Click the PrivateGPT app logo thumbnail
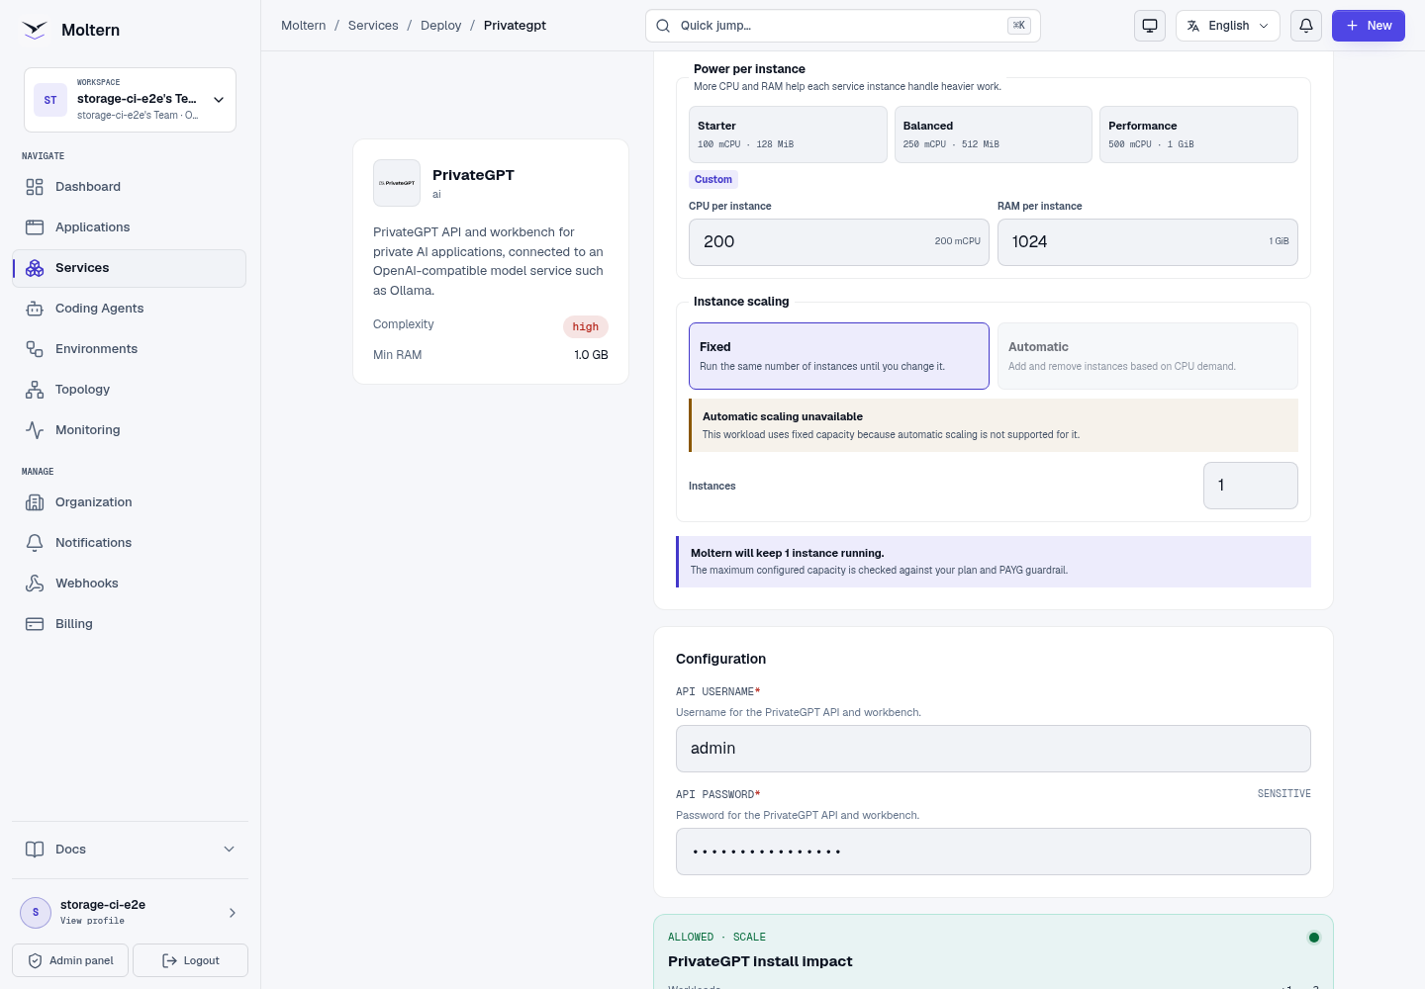Image resolution: width=1425 pixels, height=989 pixels. coord(397,183)
